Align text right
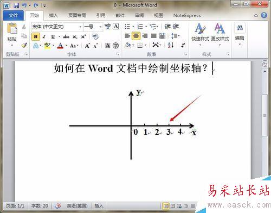This screenshot has height=213, width=271. [x=145, y=36]
